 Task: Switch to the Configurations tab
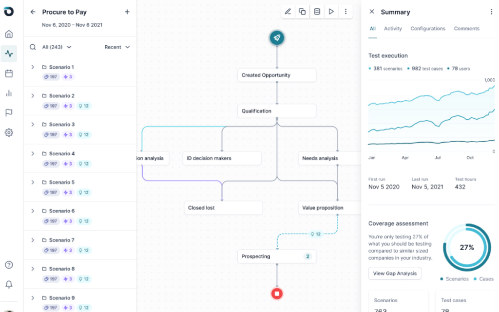[x=427, y=28]
